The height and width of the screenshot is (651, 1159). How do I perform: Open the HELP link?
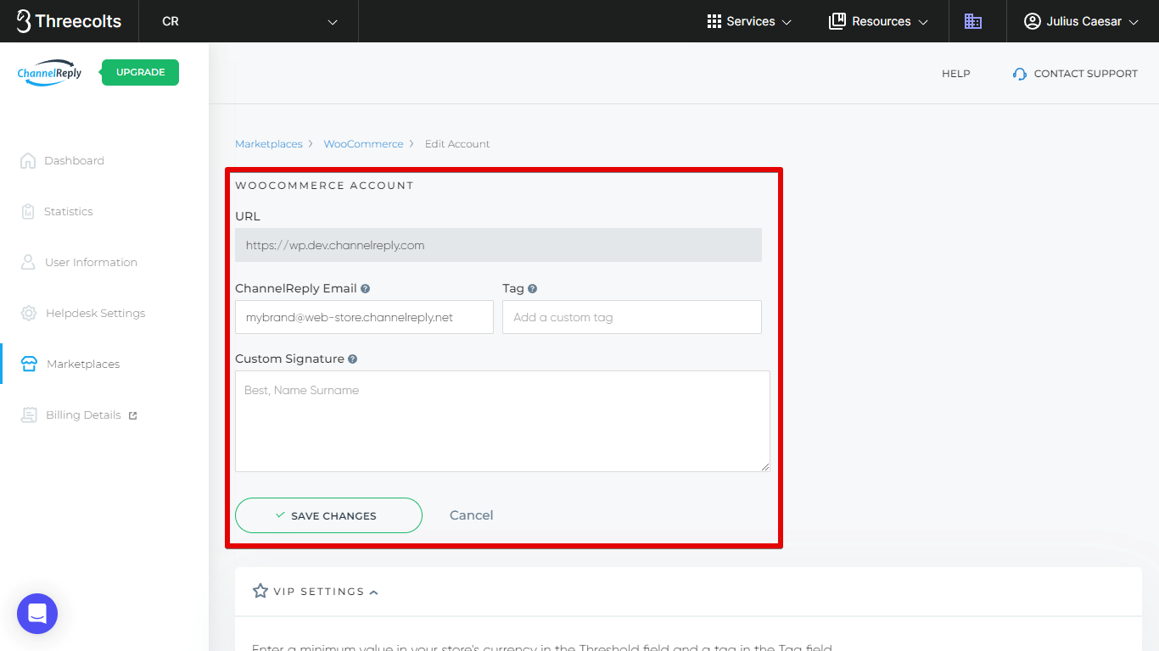click(x=955, y=74)
